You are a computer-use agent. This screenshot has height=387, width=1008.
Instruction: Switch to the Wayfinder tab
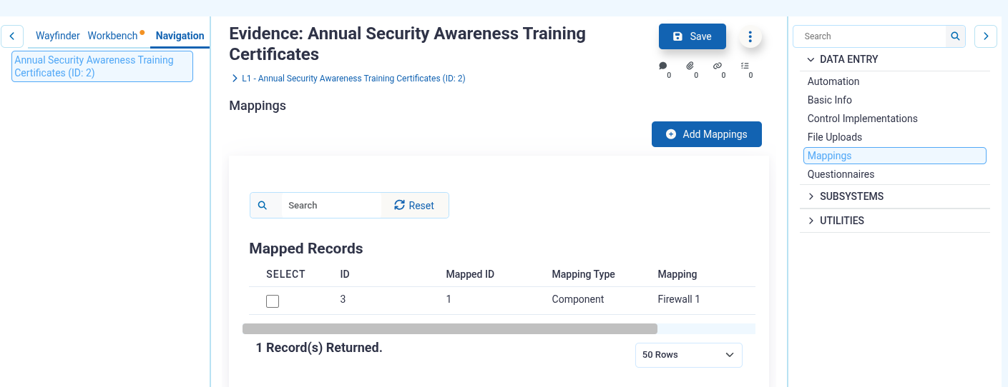click(x=58, y=36)
